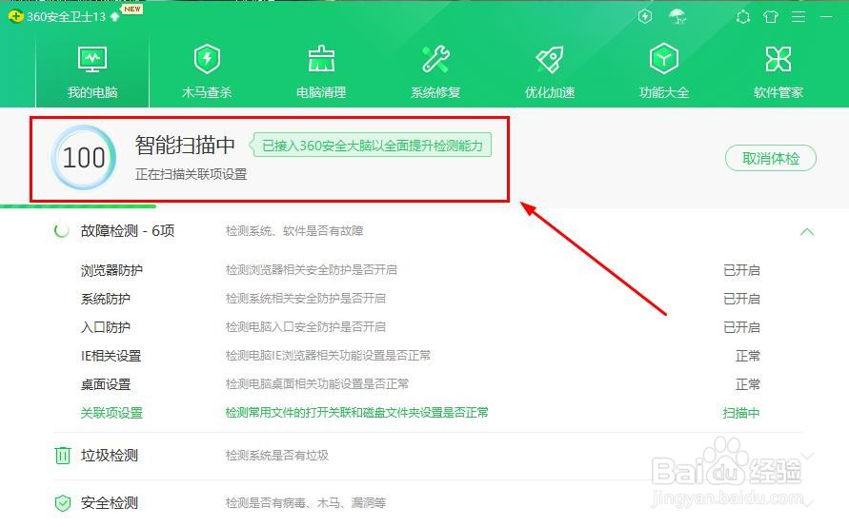
Task: Click the green scan progress bar
Action: 78,205
